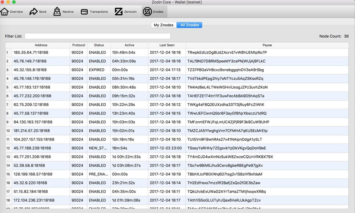Click payee TWwUEFCwmQ5br6F3ayGfBfqrXbsczU1dRQ
Image resolution: width=355 pixels, height=213 pixels.
[x=227, y=113]
